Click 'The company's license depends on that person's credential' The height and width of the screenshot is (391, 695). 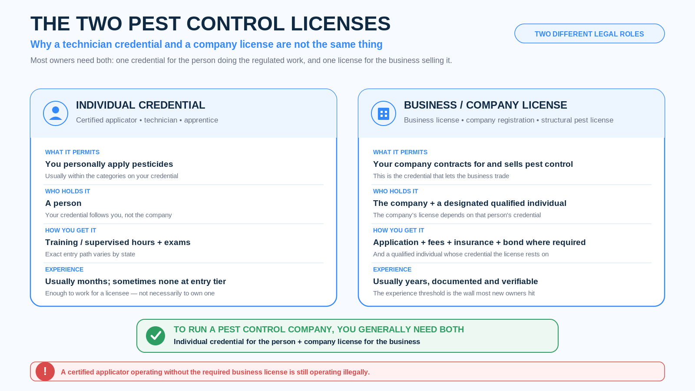tap(457, 215)
